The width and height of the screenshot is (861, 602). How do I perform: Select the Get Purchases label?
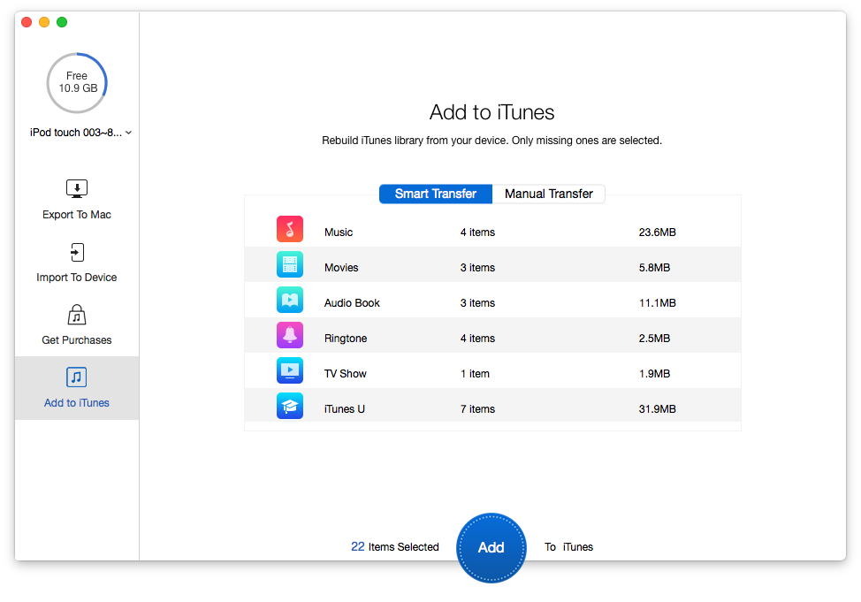[77, 340]
